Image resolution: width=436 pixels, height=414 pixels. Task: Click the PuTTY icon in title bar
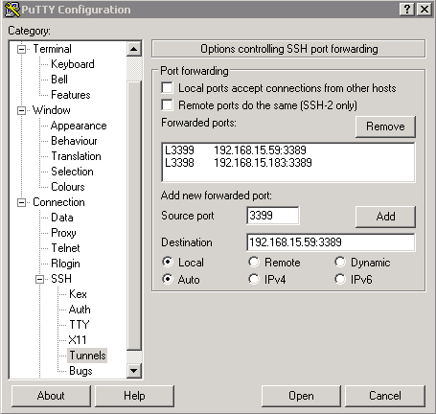tap(12, 10)
